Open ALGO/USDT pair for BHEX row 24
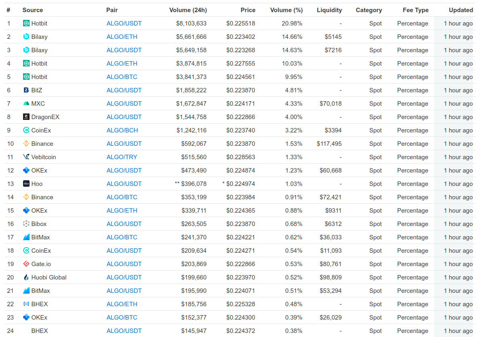This screenshot has width=477, height=337. pos(124,331)
